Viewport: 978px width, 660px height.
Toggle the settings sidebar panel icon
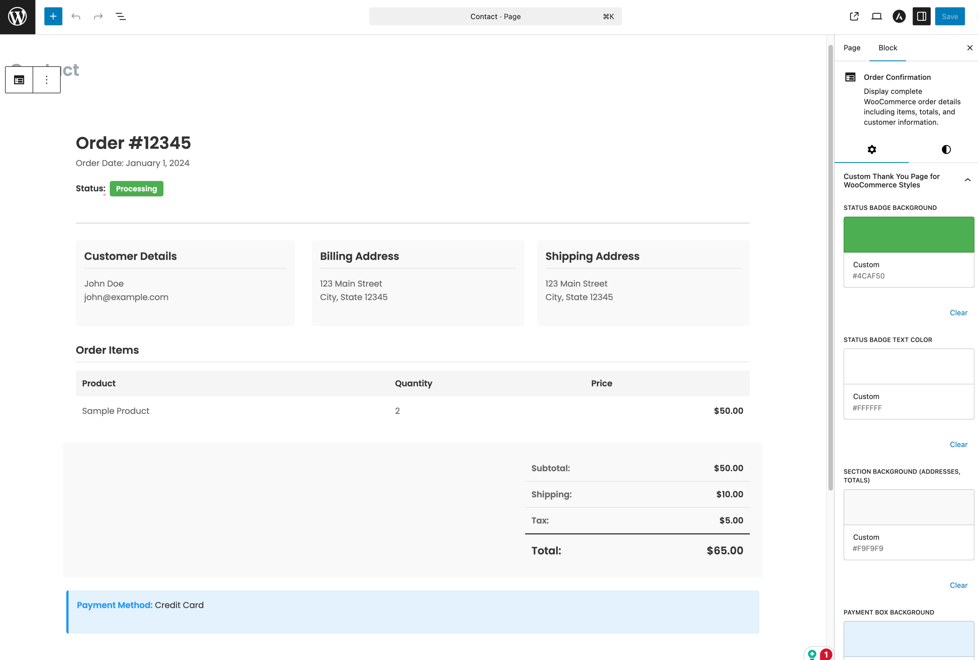(x=921, y=16)
